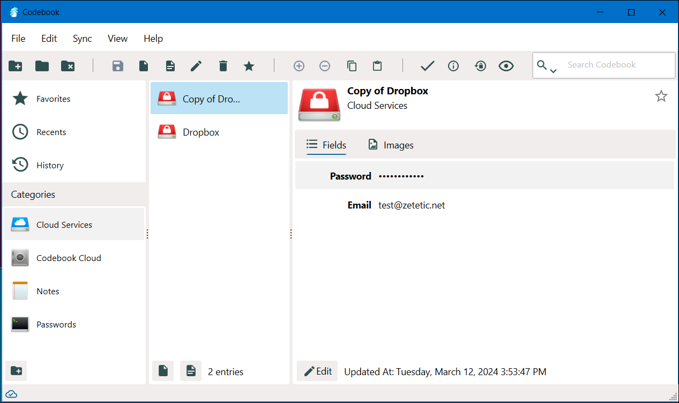This screenshot has height=403, width=679.
Task: Open the Sync menu
Action: click(x=83, y=39)
